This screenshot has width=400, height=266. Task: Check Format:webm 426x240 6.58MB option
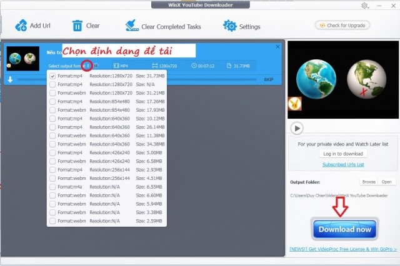point(52,161)
